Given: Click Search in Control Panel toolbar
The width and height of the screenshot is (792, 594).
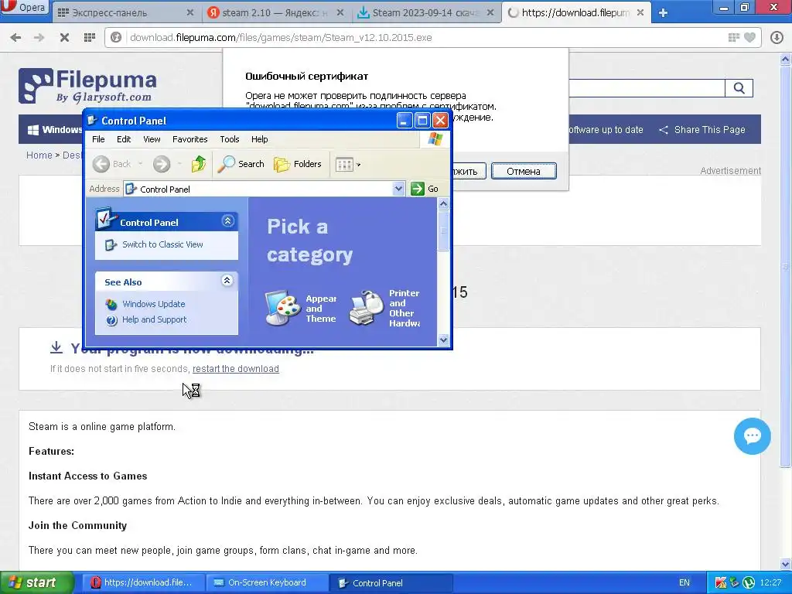Looking at the screenshot, I should 241,164.
